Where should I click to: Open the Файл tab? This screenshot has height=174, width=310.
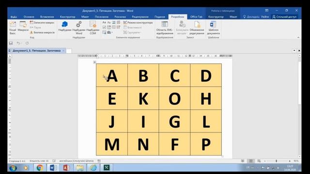tap(14, 17)
